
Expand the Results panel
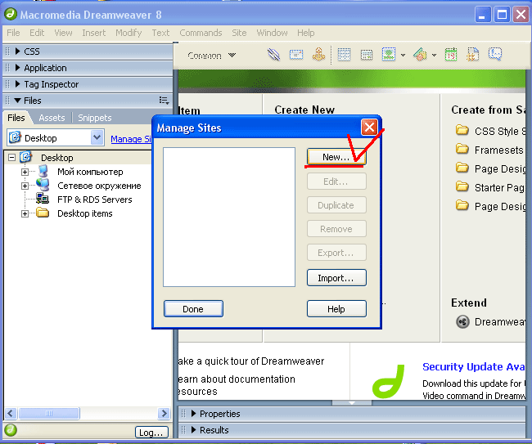pyautogui.click(x=194, y=430)
